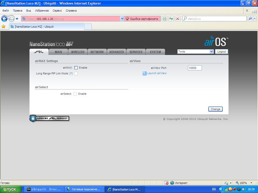
Task: Open the Ubiquiti logo tab
Action: click(x=39, y=52)
